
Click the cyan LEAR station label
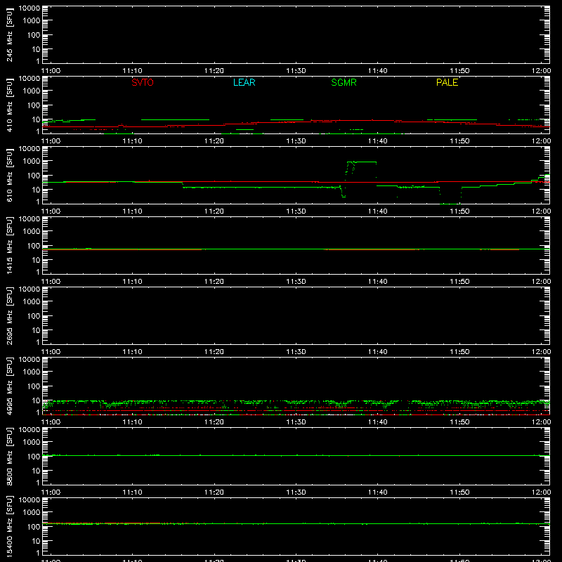pos(244,82)
